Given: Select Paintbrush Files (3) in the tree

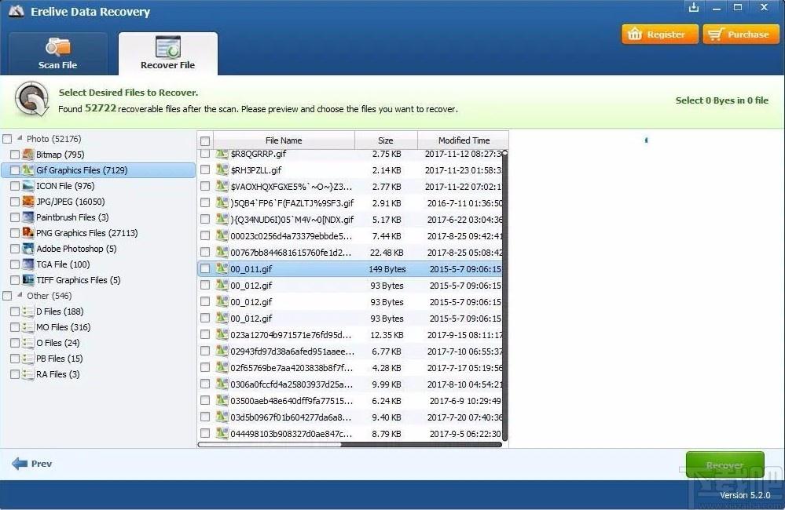Looking at the screenshot, I should (x=72, y=217).
